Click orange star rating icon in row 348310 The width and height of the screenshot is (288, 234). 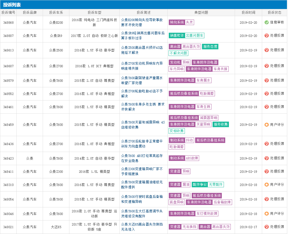tap(267, 185)
